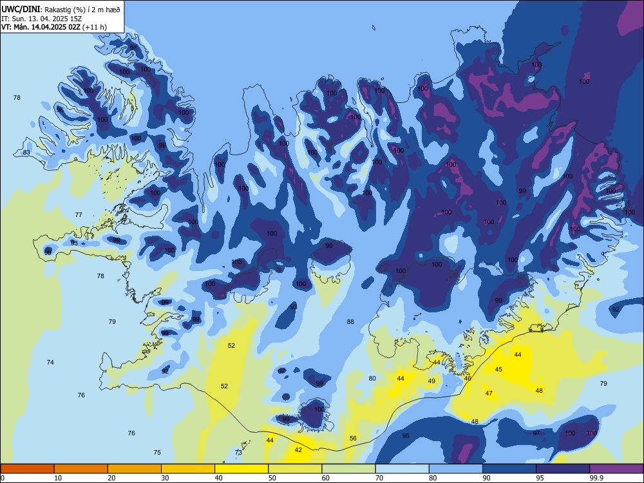This screenshot has height=483, width=644.
Task: Click the title text 'UWC/DINI: Rakastig (%) í 2 m hæð'
Action: pyautogui.click(x=61, y=9)
